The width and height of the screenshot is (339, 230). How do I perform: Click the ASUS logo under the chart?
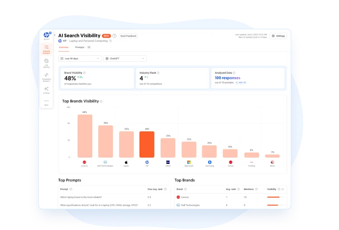168,162
